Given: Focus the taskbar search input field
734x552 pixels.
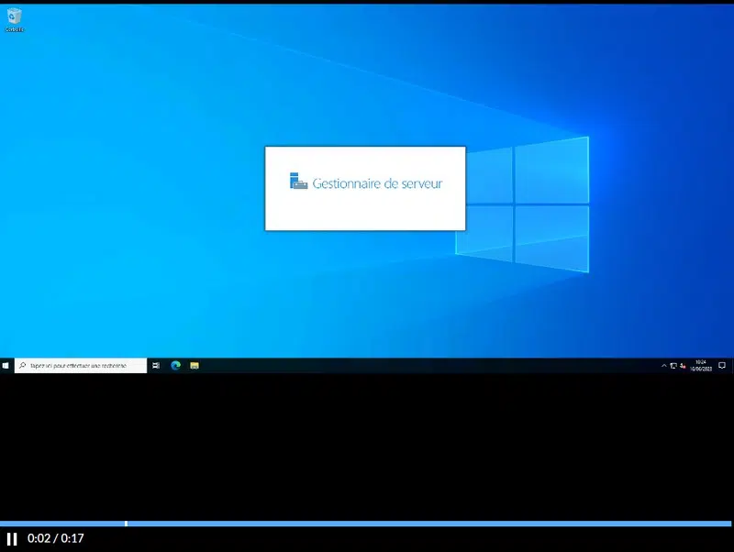Looking at the screenshot, I should coord(81,365).
